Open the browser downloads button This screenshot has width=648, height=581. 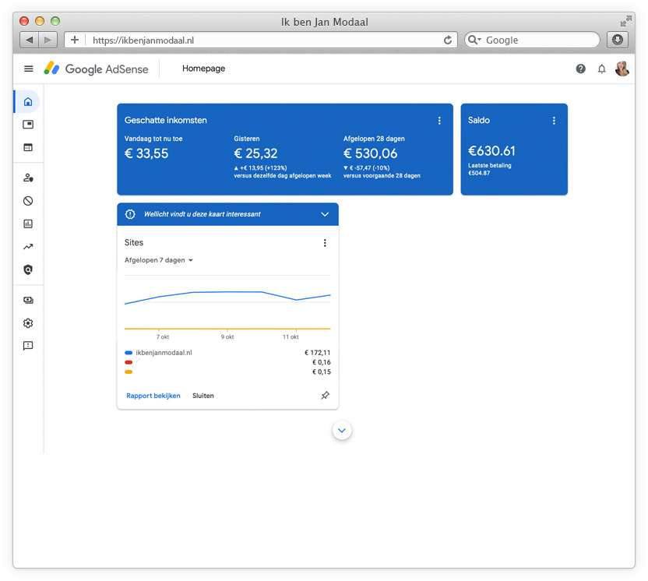point(618,40)
